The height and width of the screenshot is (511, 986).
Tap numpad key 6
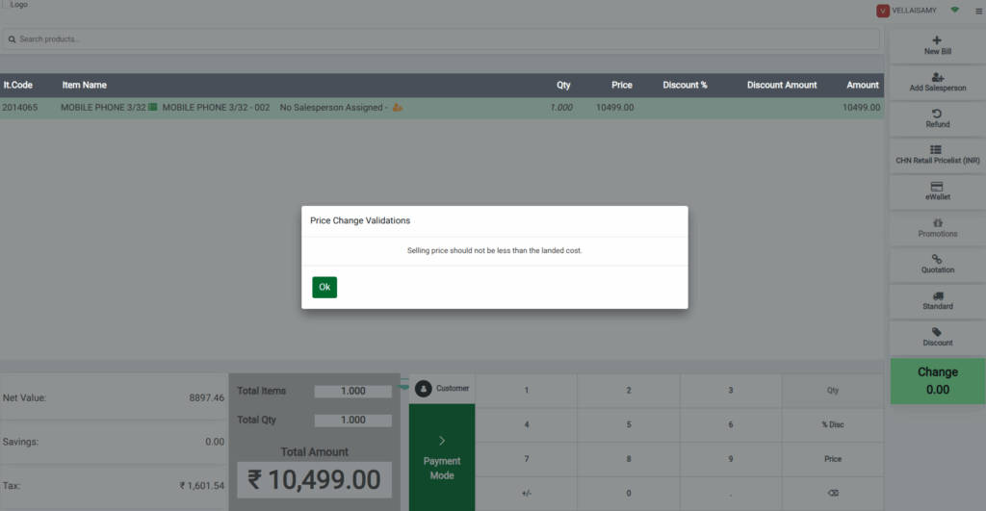(731, 425)
